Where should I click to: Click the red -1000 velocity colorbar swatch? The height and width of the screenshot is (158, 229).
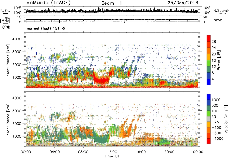click(209, 141)
